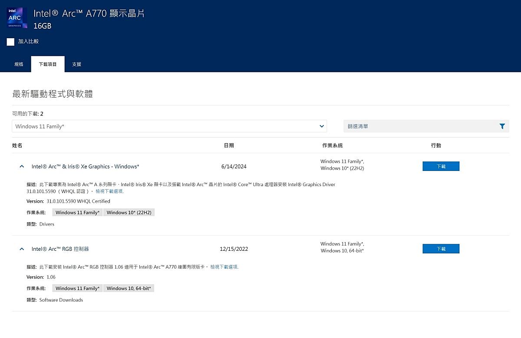Open 檢視下載選項 link for RGB controller
The height and width of the screenshot is (338, 521).
point(224,267)
